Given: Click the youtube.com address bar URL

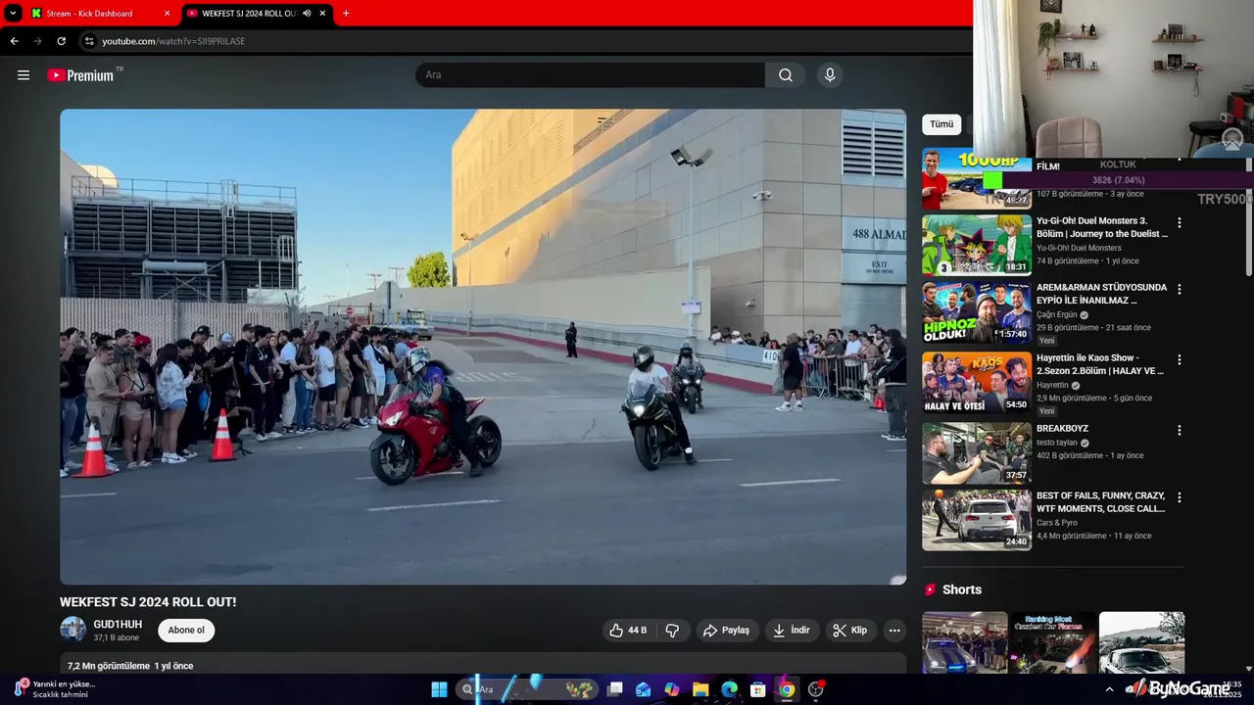Looking at the screenshot, I should click(173, 41).
